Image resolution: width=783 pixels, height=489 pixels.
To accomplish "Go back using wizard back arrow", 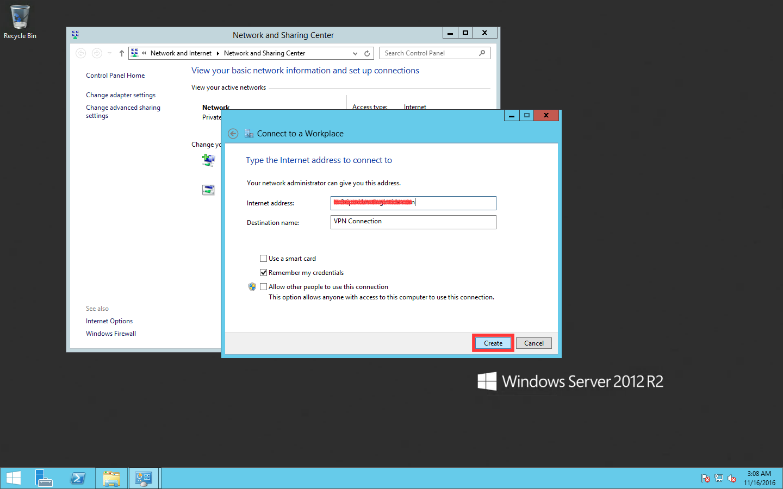I will [233, 134].
